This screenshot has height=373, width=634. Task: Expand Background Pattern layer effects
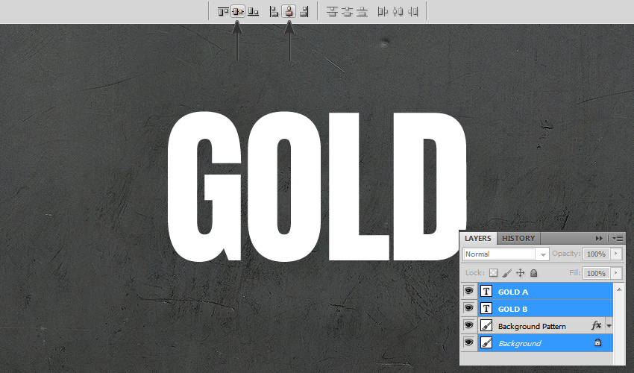609,326
